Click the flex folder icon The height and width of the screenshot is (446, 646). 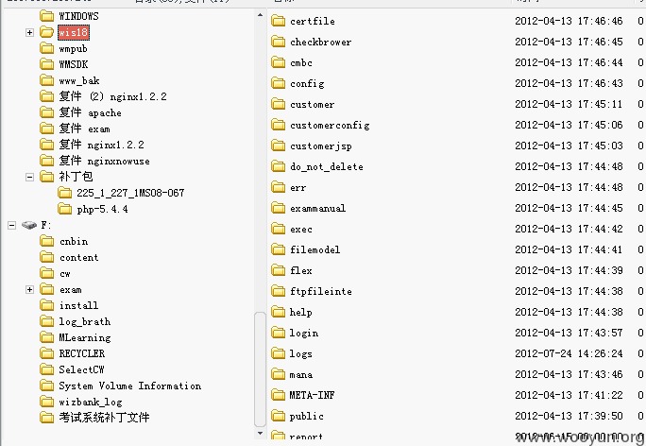point(278,270)
